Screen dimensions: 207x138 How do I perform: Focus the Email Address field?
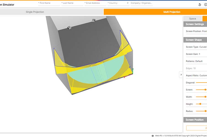click(95, 3)
